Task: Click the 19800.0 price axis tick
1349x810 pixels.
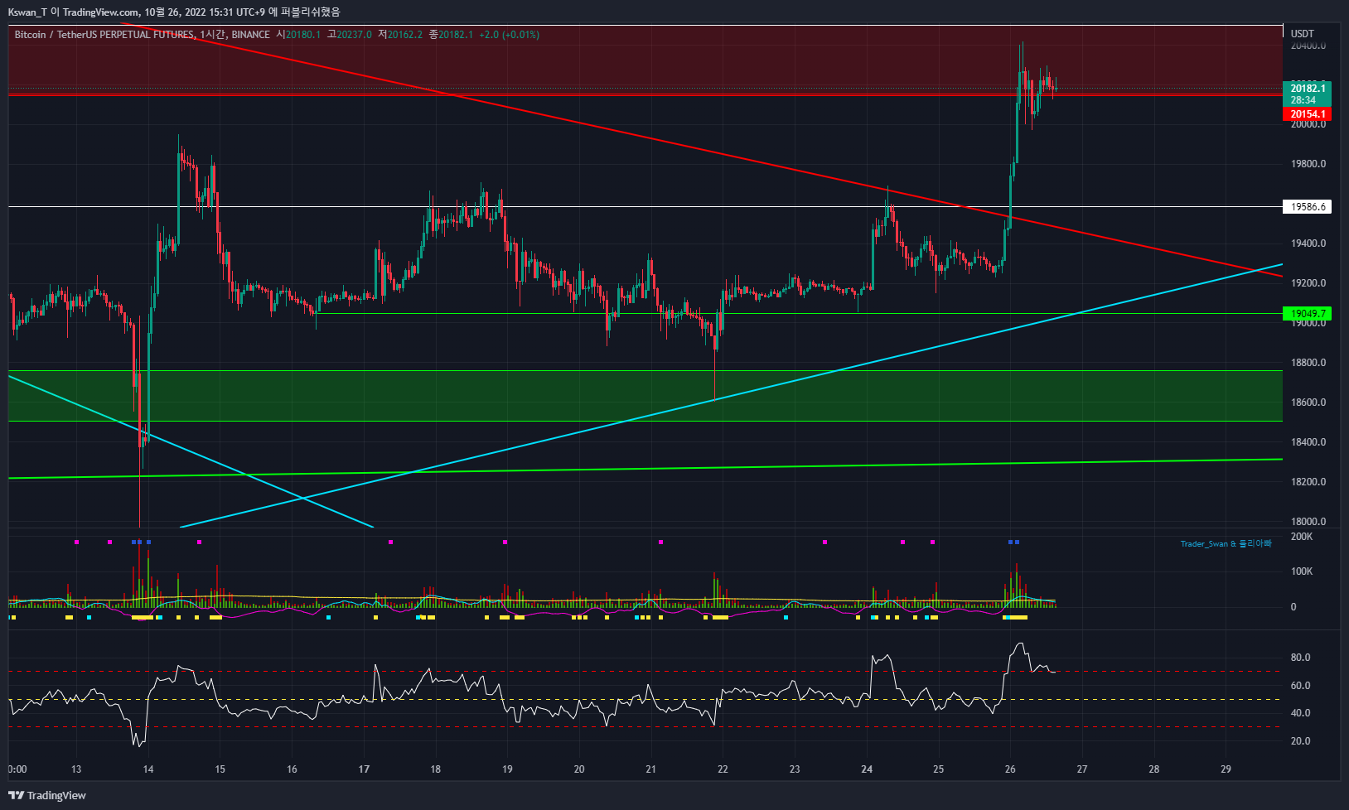Action: [x=1308, y=164]
